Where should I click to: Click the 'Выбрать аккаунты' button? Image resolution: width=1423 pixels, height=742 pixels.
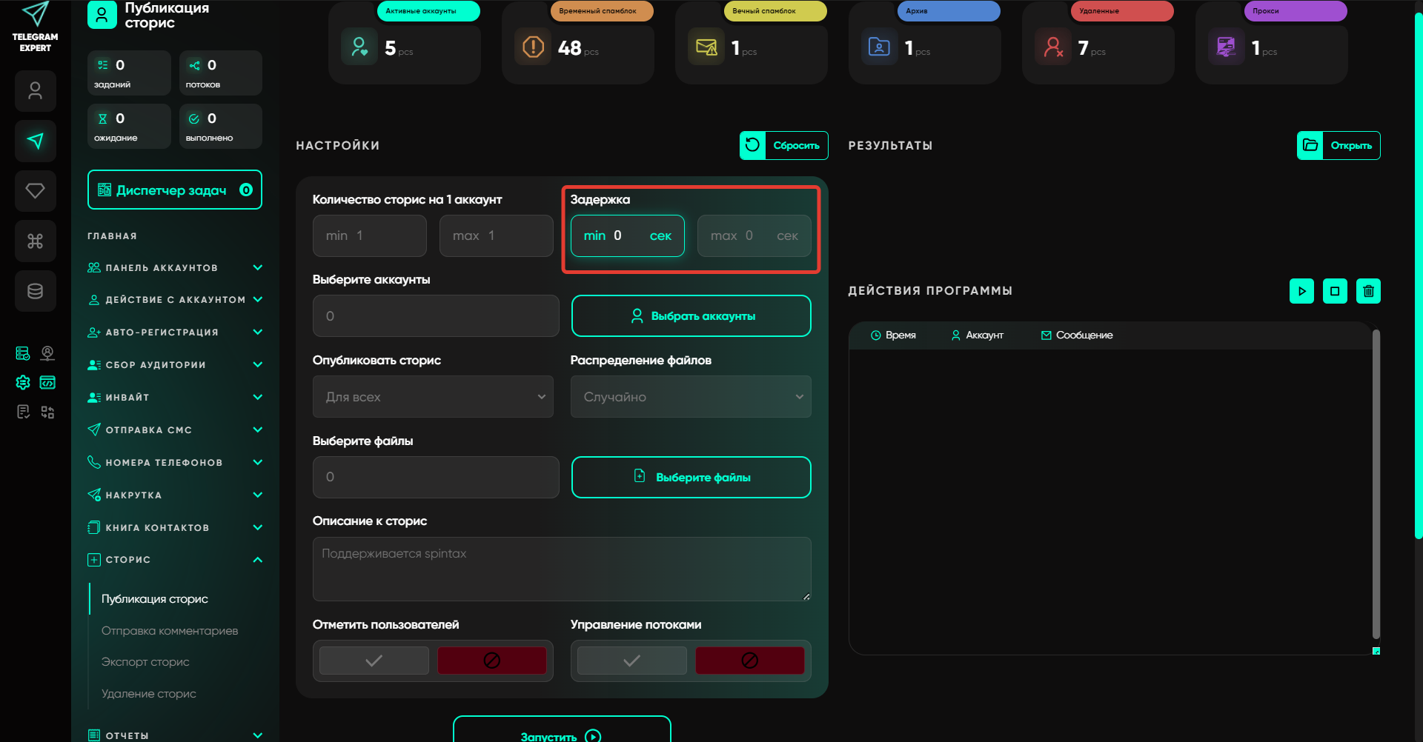click(691, 316)
